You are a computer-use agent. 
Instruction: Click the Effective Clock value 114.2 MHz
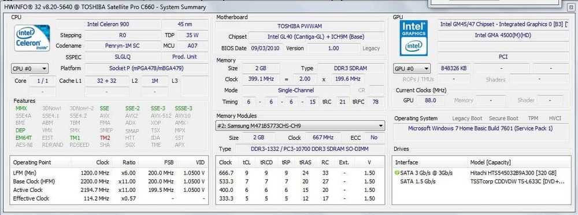point(96,198)
